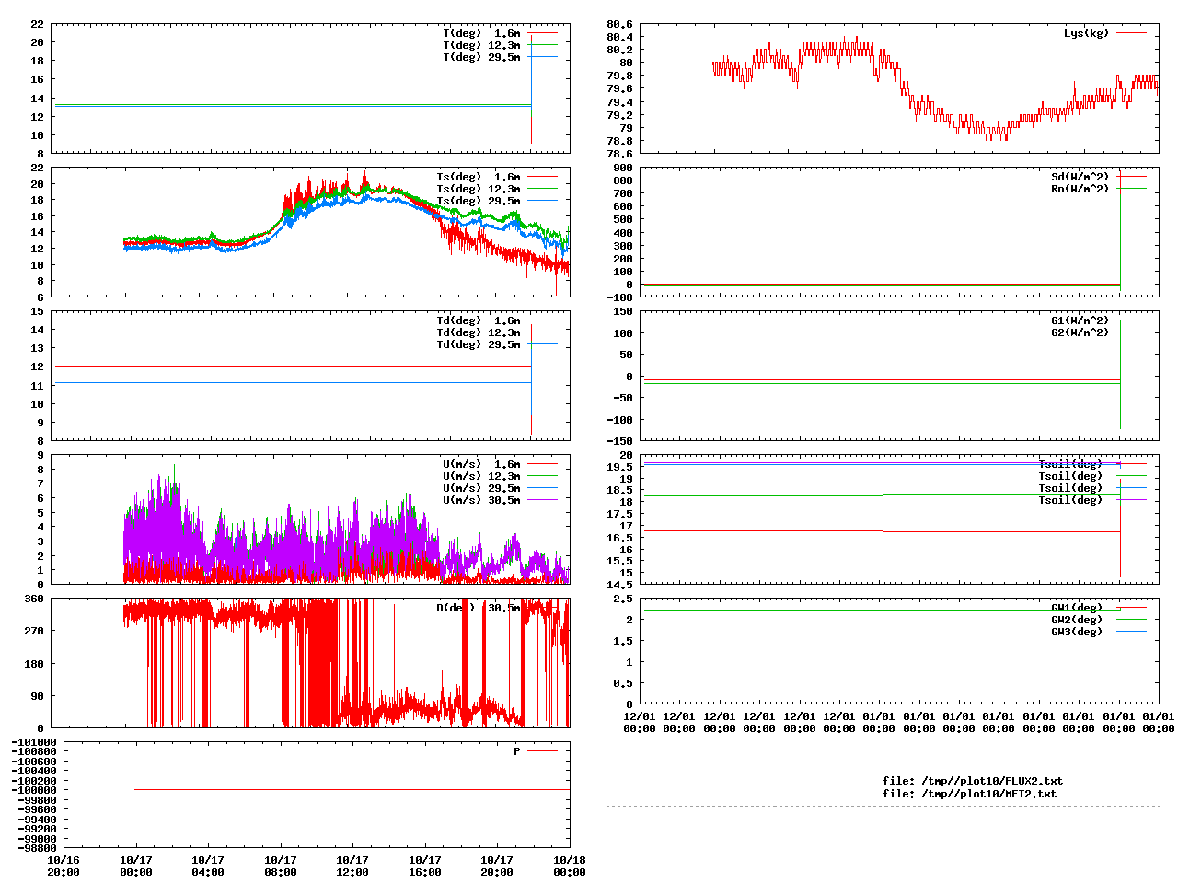
Task: Click the 360 wind direction axis value
Action: pos(34,599)
